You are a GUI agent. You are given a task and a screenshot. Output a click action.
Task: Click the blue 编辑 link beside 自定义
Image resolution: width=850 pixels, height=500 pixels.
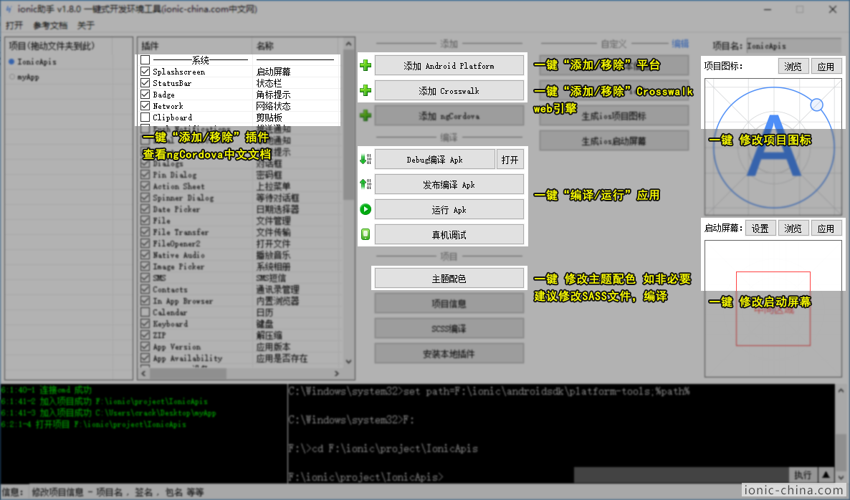[x=680, y=44]
